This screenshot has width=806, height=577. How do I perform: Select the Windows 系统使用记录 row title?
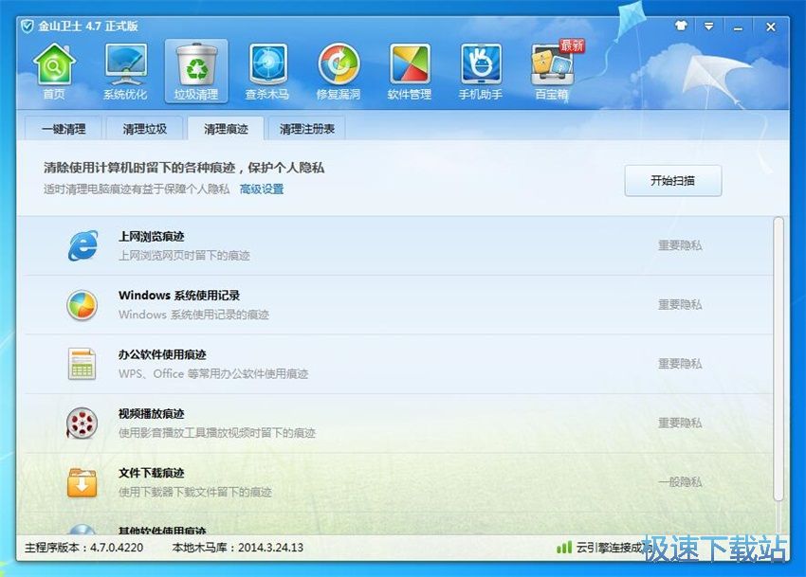(179, 296)
